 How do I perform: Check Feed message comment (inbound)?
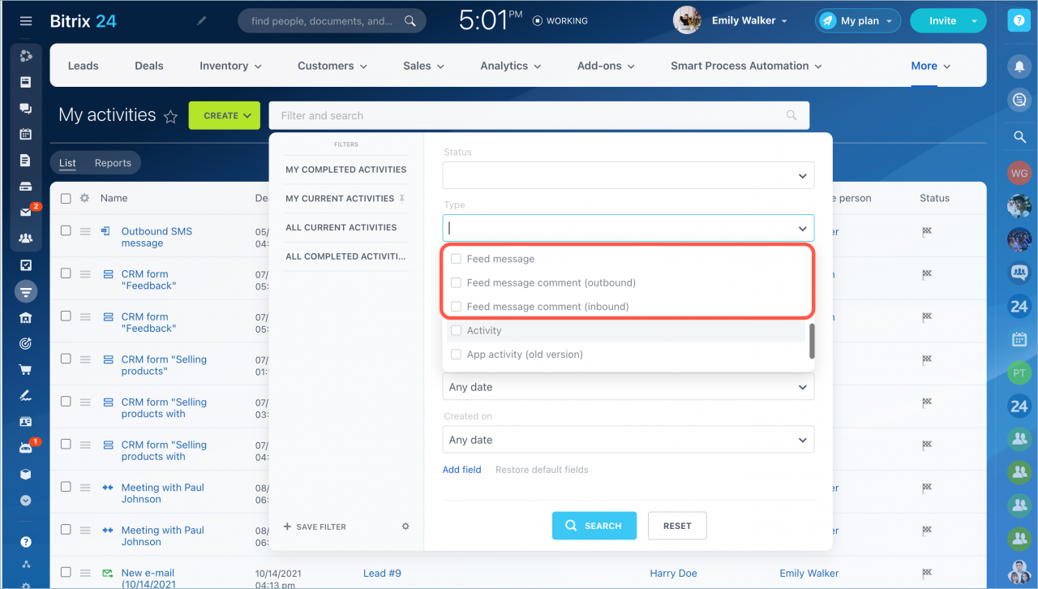pyautogui.click(x=457, y=307)
